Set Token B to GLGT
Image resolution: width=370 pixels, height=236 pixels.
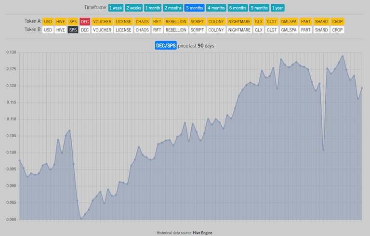point(272,30)
